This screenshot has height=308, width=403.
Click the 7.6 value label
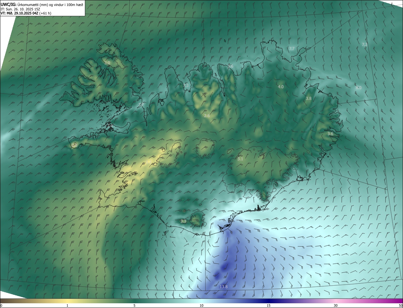tap(230, 66)
